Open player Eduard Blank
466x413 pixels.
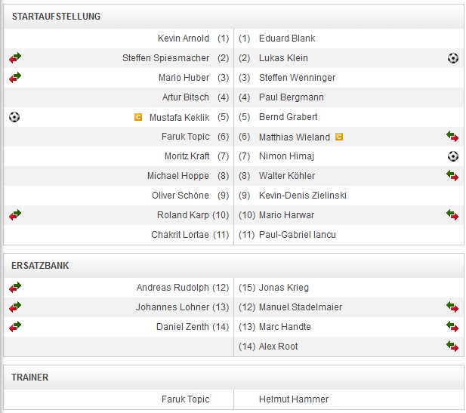coord(287,39)
